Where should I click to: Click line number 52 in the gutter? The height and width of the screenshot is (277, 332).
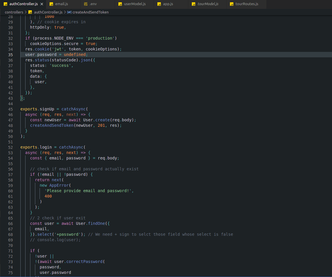pos(10,147)
